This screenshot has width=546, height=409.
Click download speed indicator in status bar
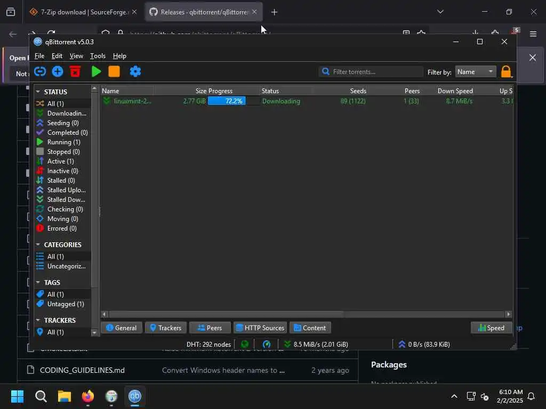[x=316, y=345]
